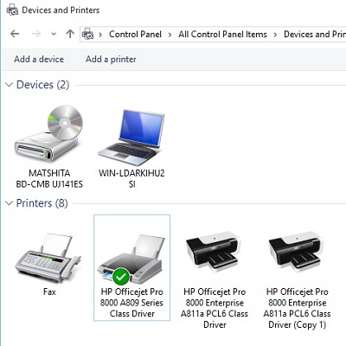Click the printer icon in address bar
Viewport: 346px width, 346px height.
pyautogui.click(x=87, y=34)
